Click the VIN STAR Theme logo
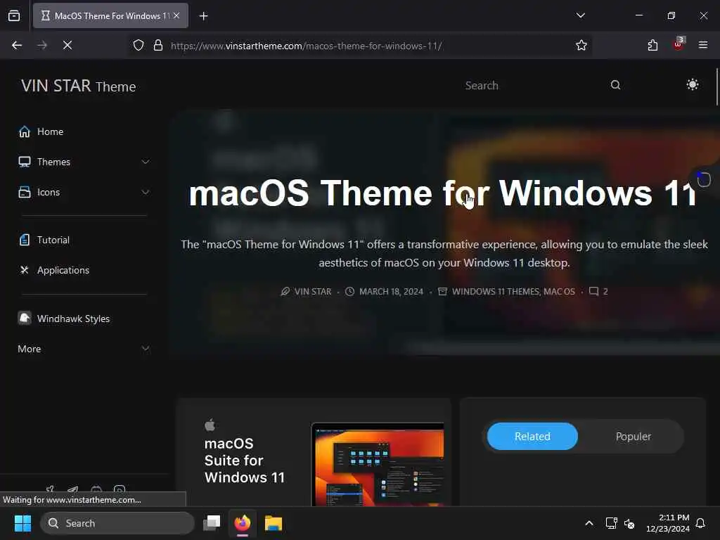Viewport: 720px width, 540px height. coord(79,86)
